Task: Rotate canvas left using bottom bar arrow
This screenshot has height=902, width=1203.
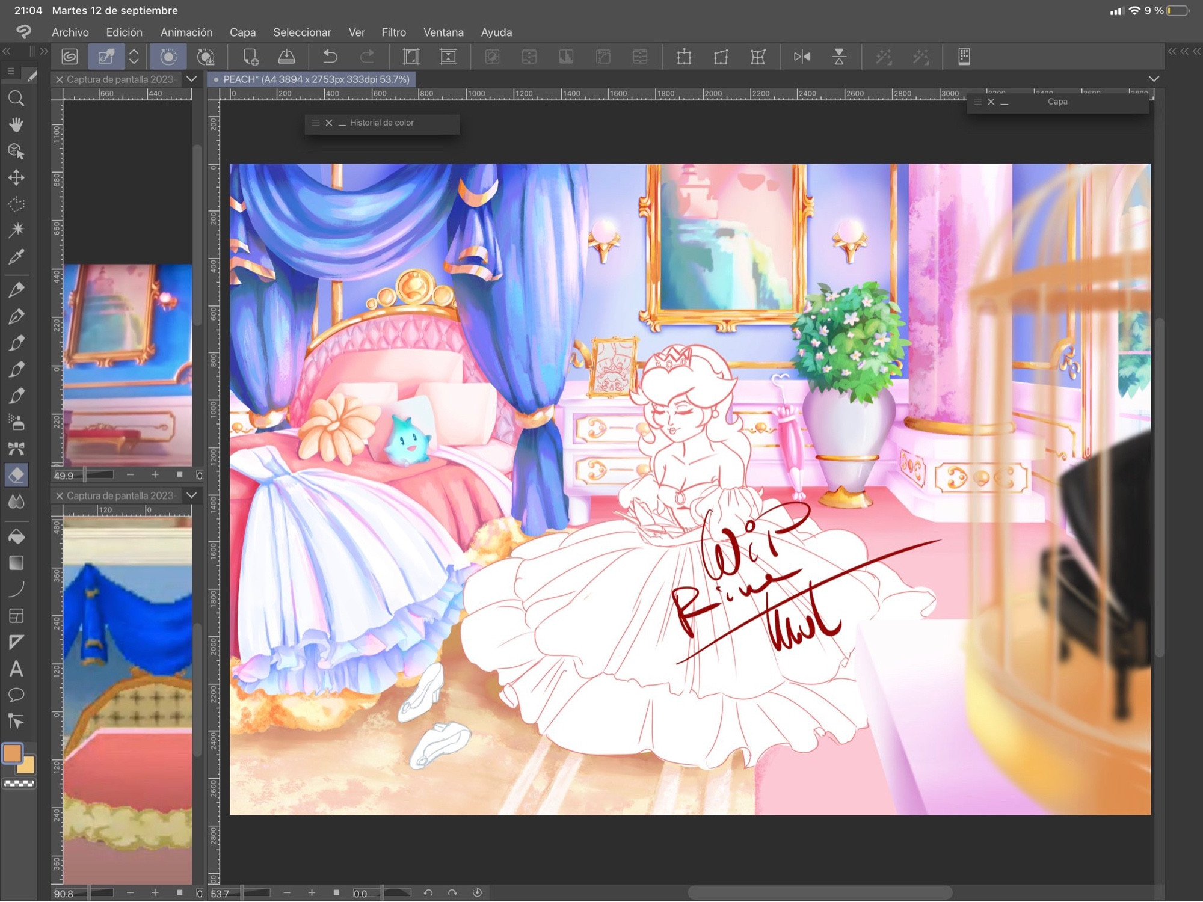Action: click(428, 893)
